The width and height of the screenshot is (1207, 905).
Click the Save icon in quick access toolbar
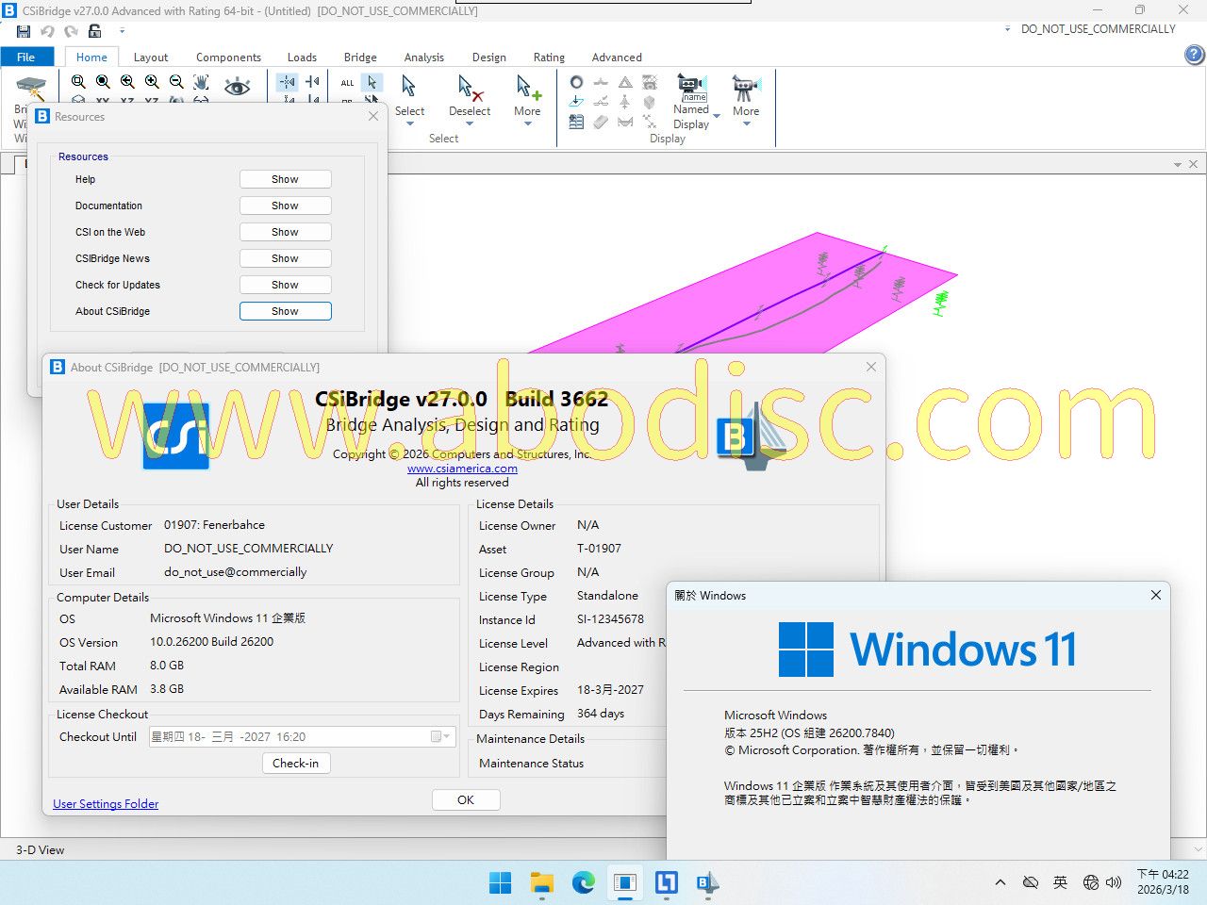[24, 31]
